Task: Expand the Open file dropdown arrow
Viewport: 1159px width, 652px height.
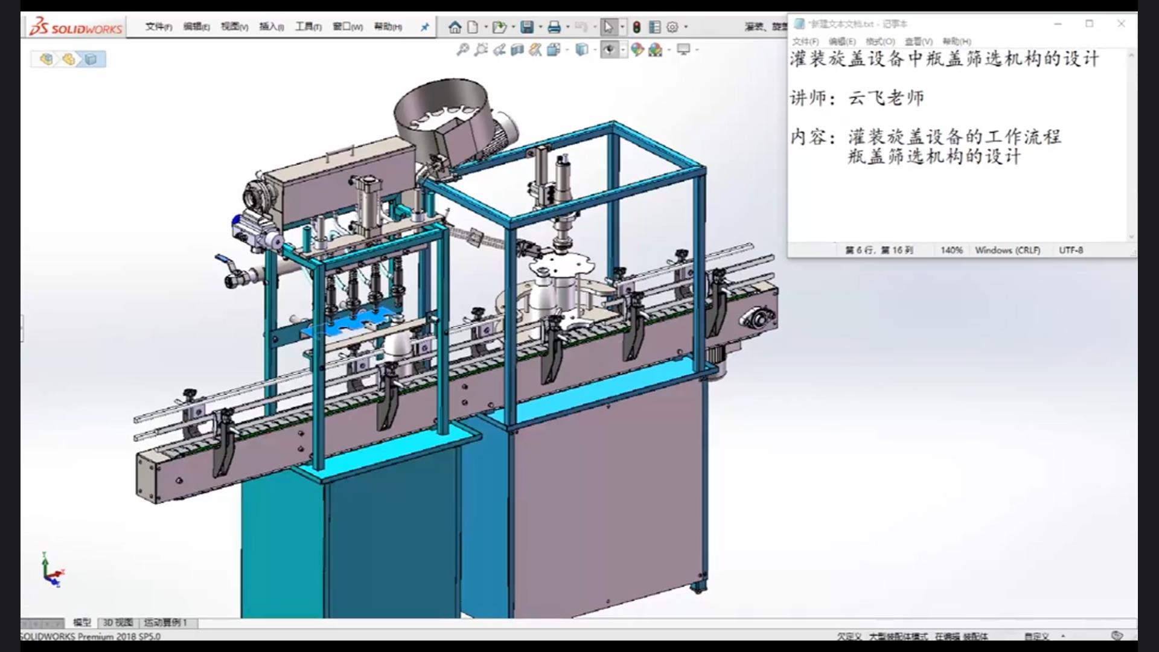Action: pos(513,27)
